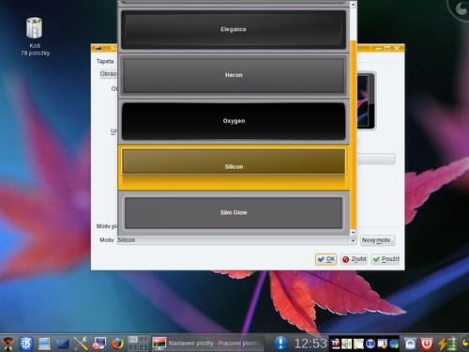The width and height of the screenshot is (469, 352).
Task: Open system settings wrench-and-screwdriver icon
Action: tap(81, 344)
